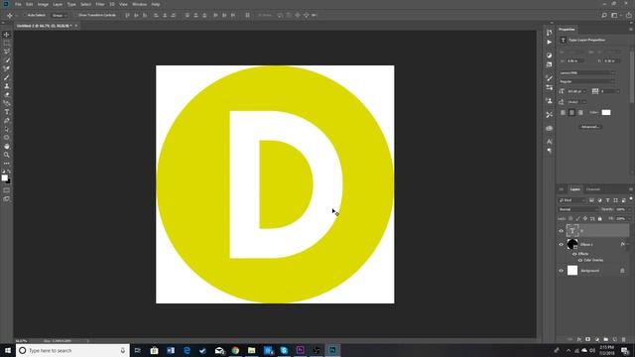Select the Rectangular Marquee tool
This screenshot has height=357, width=635.
pyautogui.click(x=7, y=44)
